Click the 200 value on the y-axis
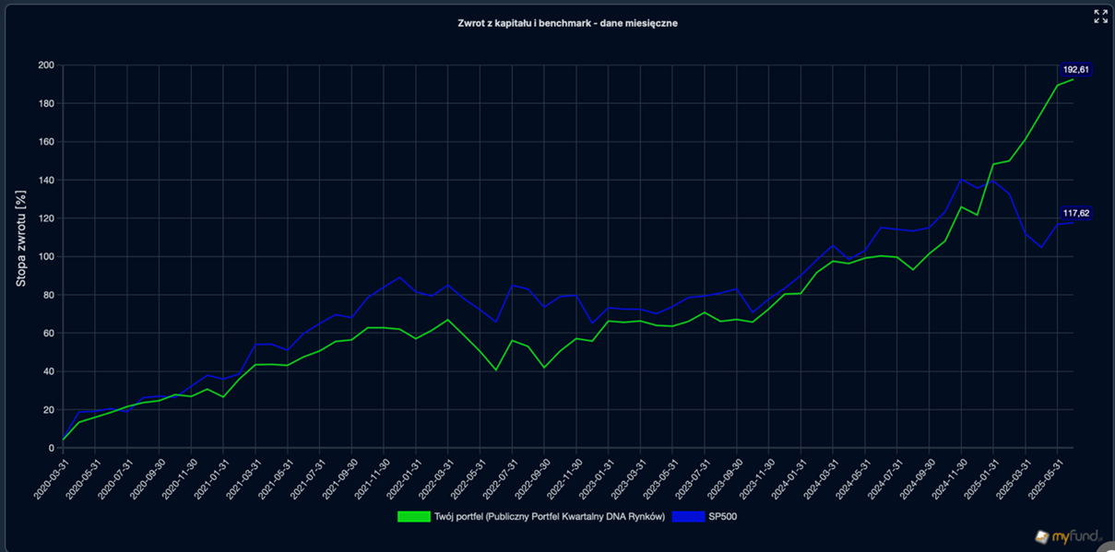This screenshot has width=1115, height=552. tap(45, 65)
